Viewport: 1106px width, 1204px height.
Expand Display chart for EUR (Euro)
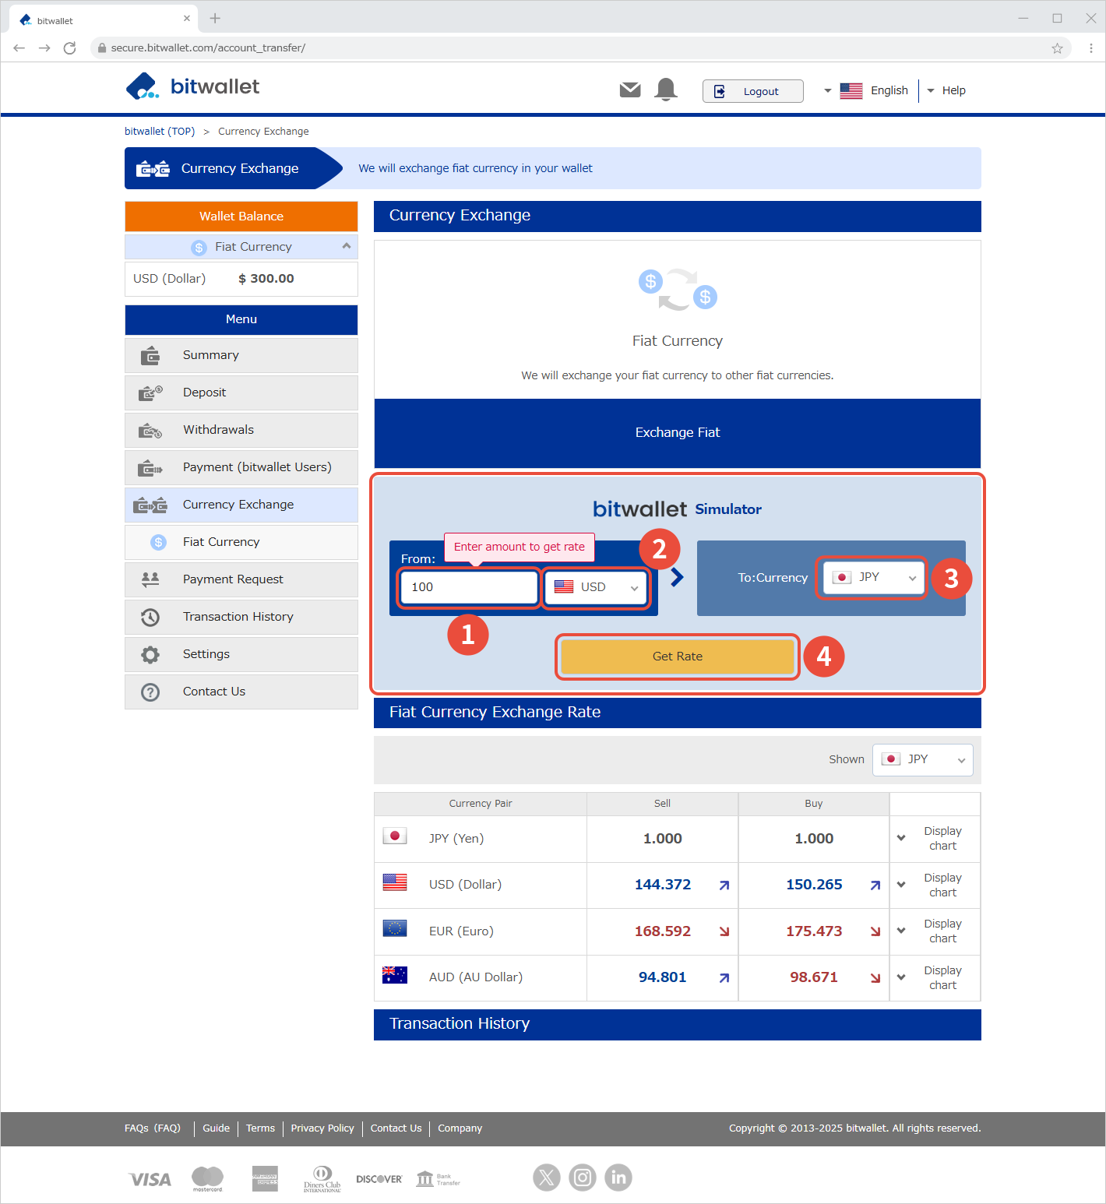pos(934,931)
